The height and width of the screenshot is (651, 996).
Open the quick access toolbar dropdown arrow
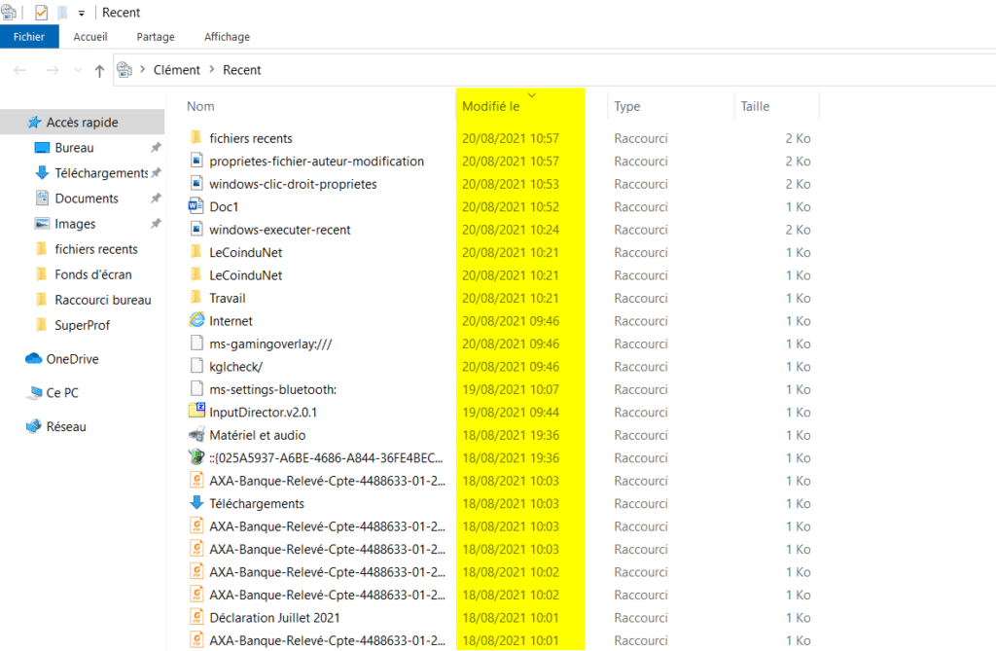(x=81, y=13)
